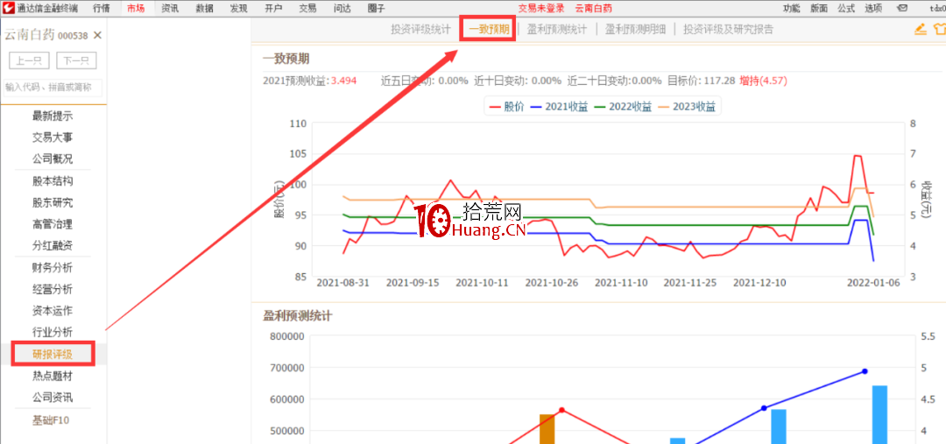946x444 pixels.
Task: Toggle the 股价 legend series
Action: point(506,108)
